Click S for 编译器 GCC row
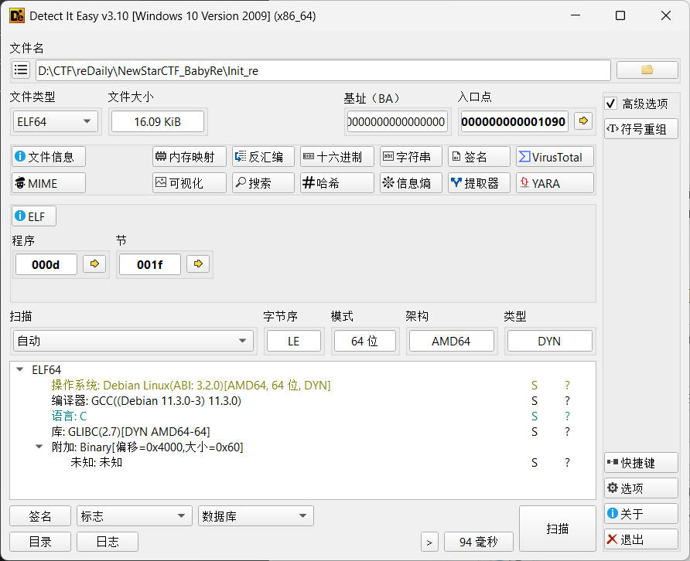Screen dimensions: 690x561 [x=535, y=400]
